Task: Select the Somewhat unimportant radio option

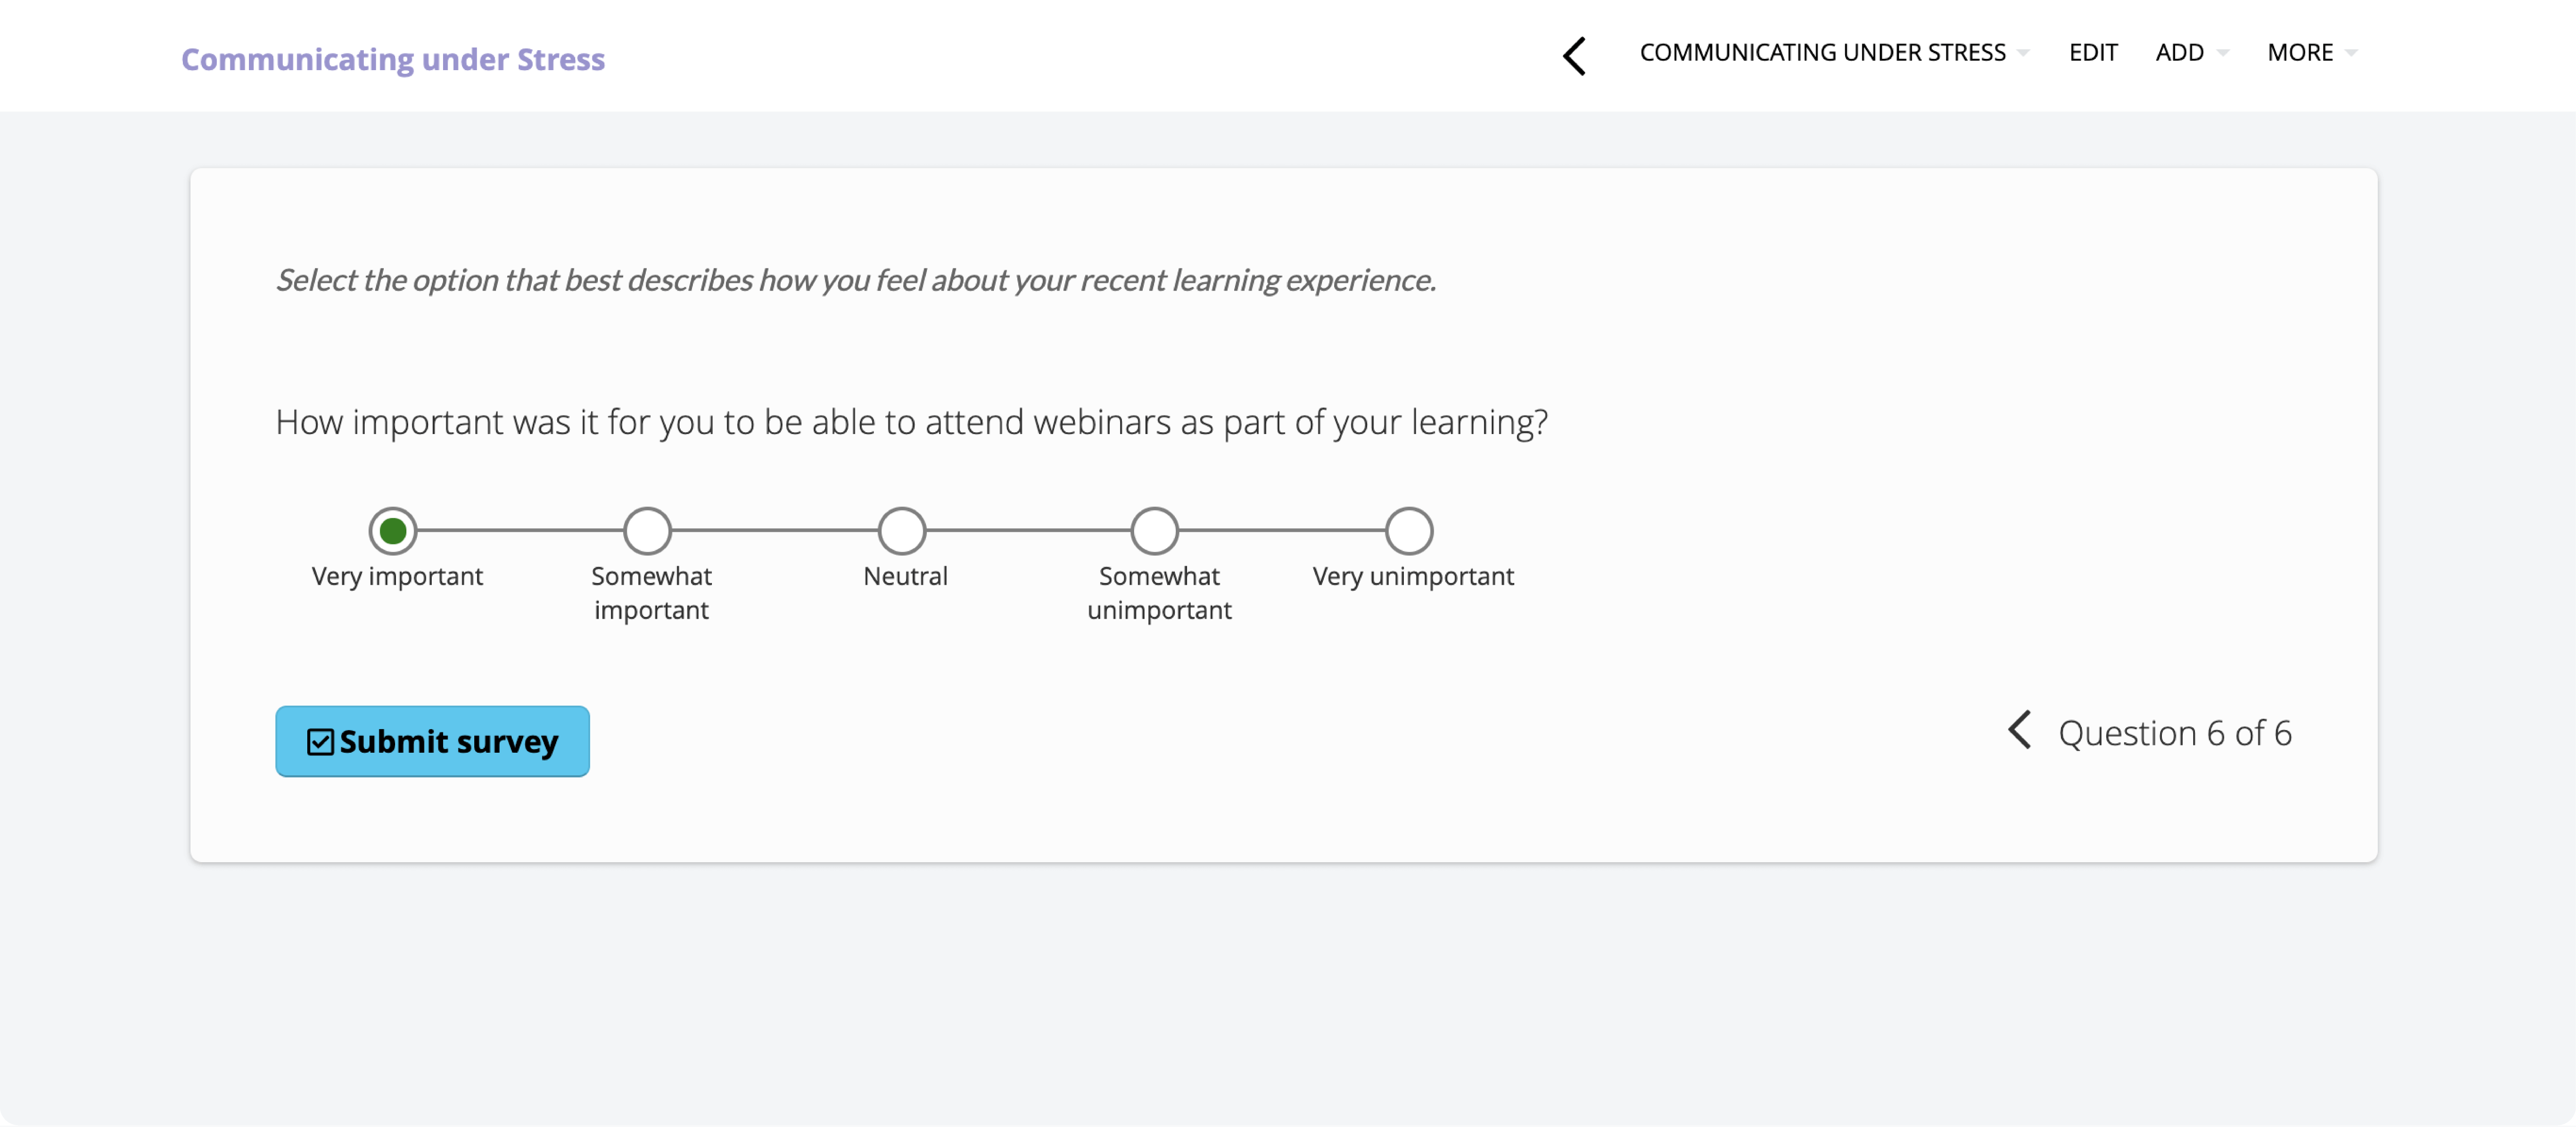Action: pos(1155,531)
